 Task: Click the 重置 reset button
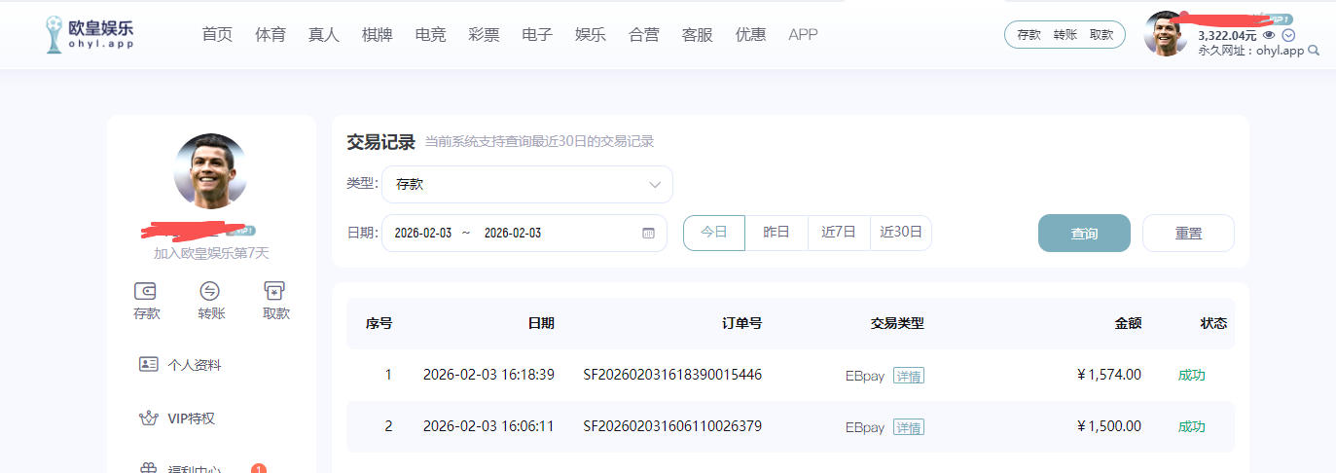click(x=1188, y=234)
